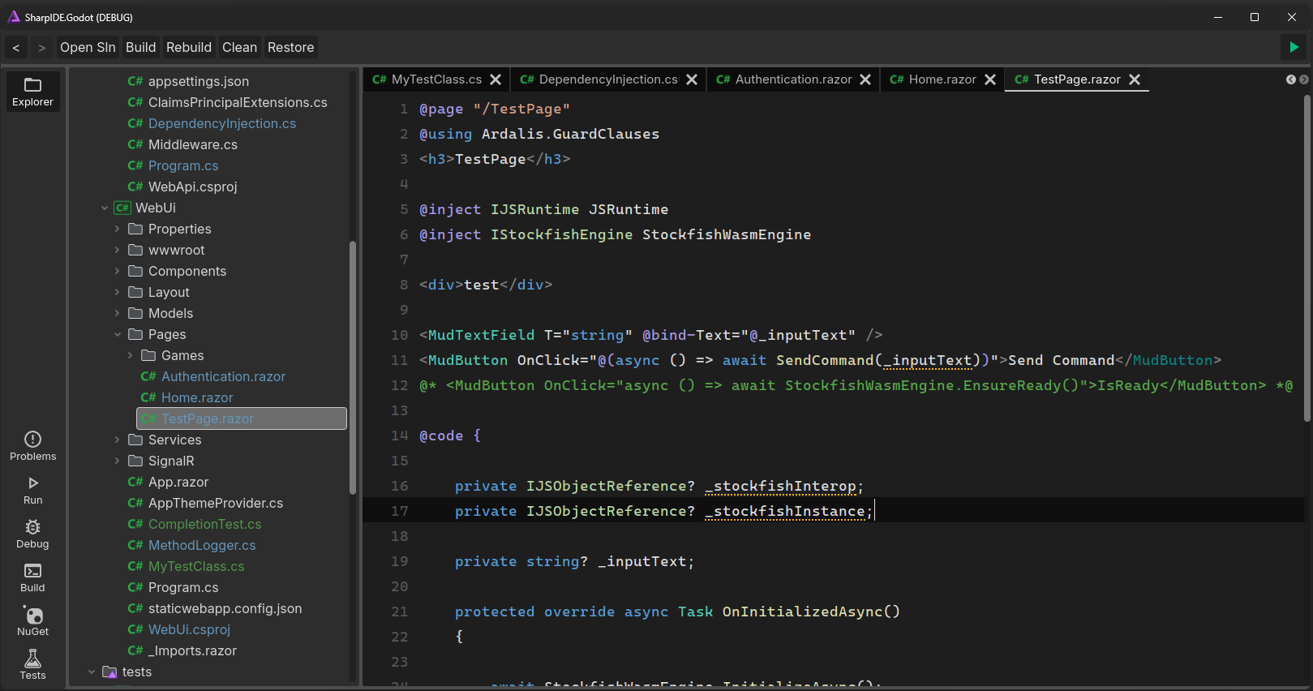1313x691 pixels.
Task: Navigate back with the < button
Action: click(15, 48)
